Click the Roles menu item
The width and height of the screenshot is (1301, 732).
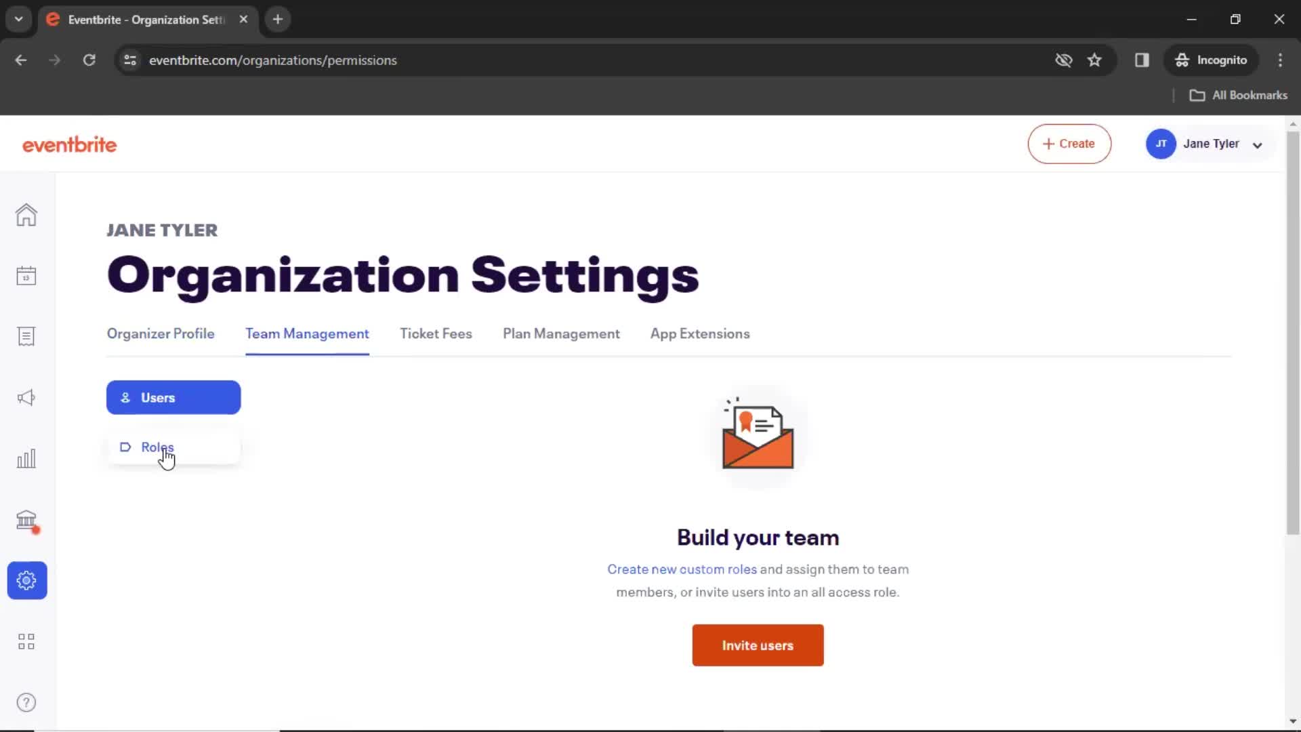157,447
